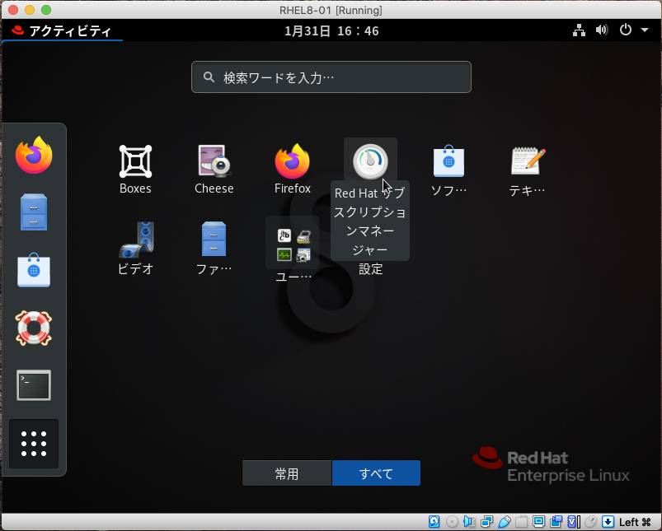The width and height of the screenshot is (662, 531).
Task: Open the Help lifebuoy app in the dock
Action: point(33,328)
